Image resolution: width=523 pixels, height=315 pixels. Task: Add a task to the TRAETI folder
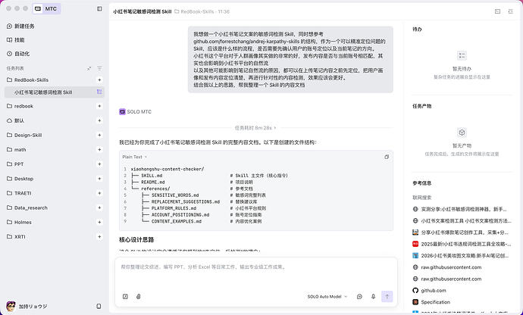[99, 193]
